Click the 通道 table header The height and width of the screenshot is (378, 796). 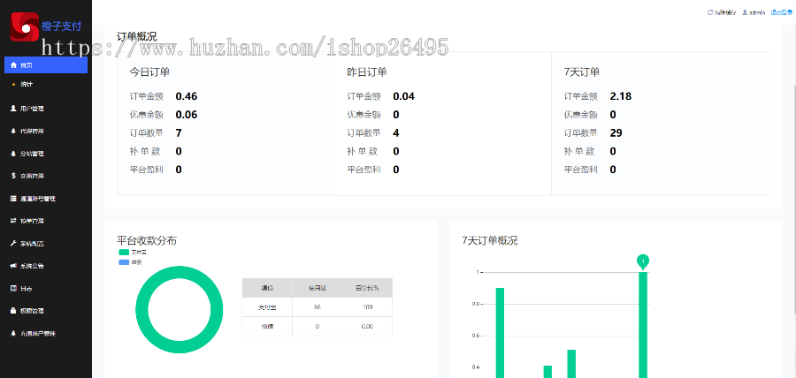[x=267, y=288]
